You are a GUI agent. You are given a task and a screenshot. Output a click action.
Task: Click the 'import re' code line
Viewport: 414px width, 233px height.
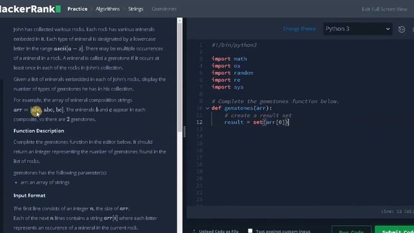226,80
